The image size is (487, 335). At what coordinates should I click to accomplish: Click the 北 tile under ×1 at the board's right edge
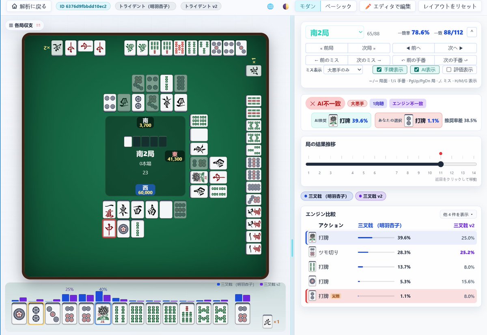click(254, 70)
